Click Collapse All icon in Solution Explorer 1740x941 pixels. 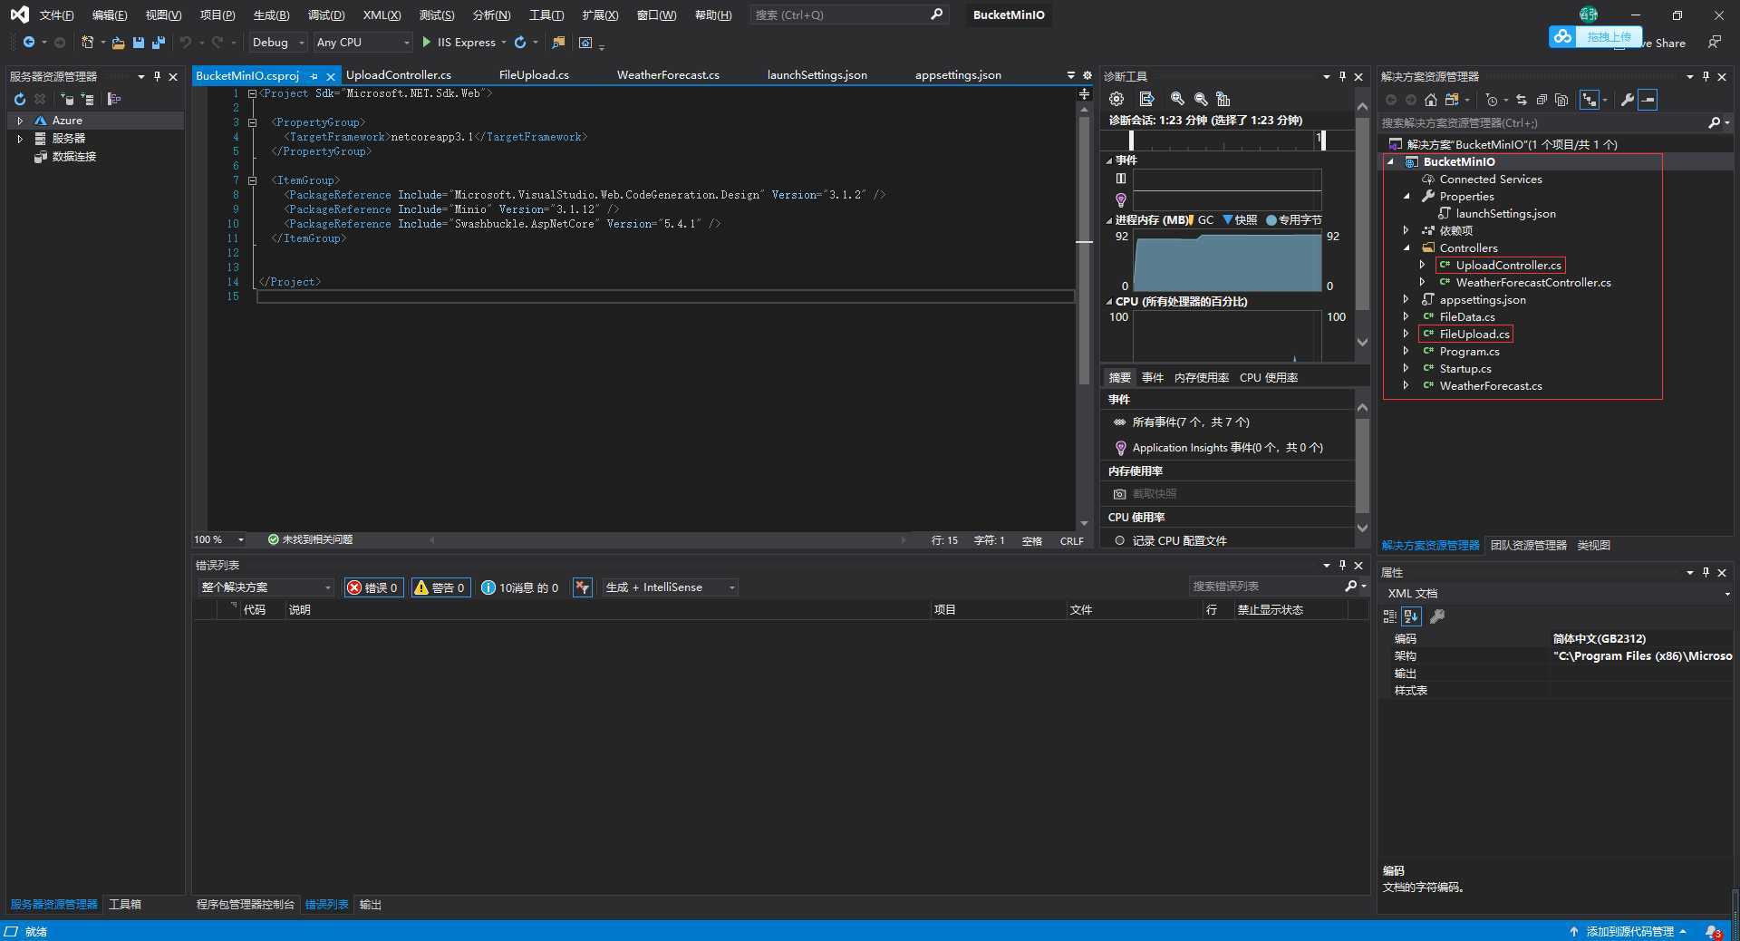tap(1542, 100)
